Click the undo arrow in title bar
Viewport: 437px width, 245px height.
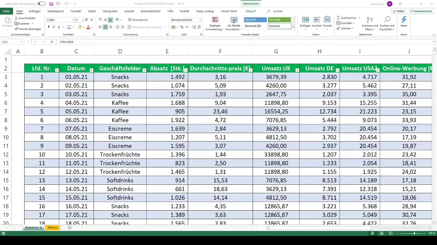point(58,4)
